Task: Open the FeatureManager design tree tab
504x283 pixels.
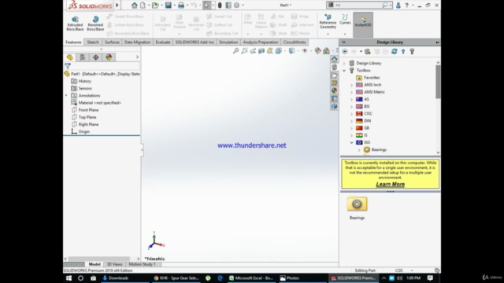Action: pos(70,57)
